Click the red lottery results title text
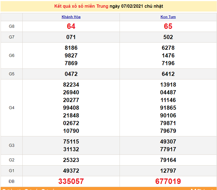The height and width of the screenshot is (190, 217). [x=81, y=6]
